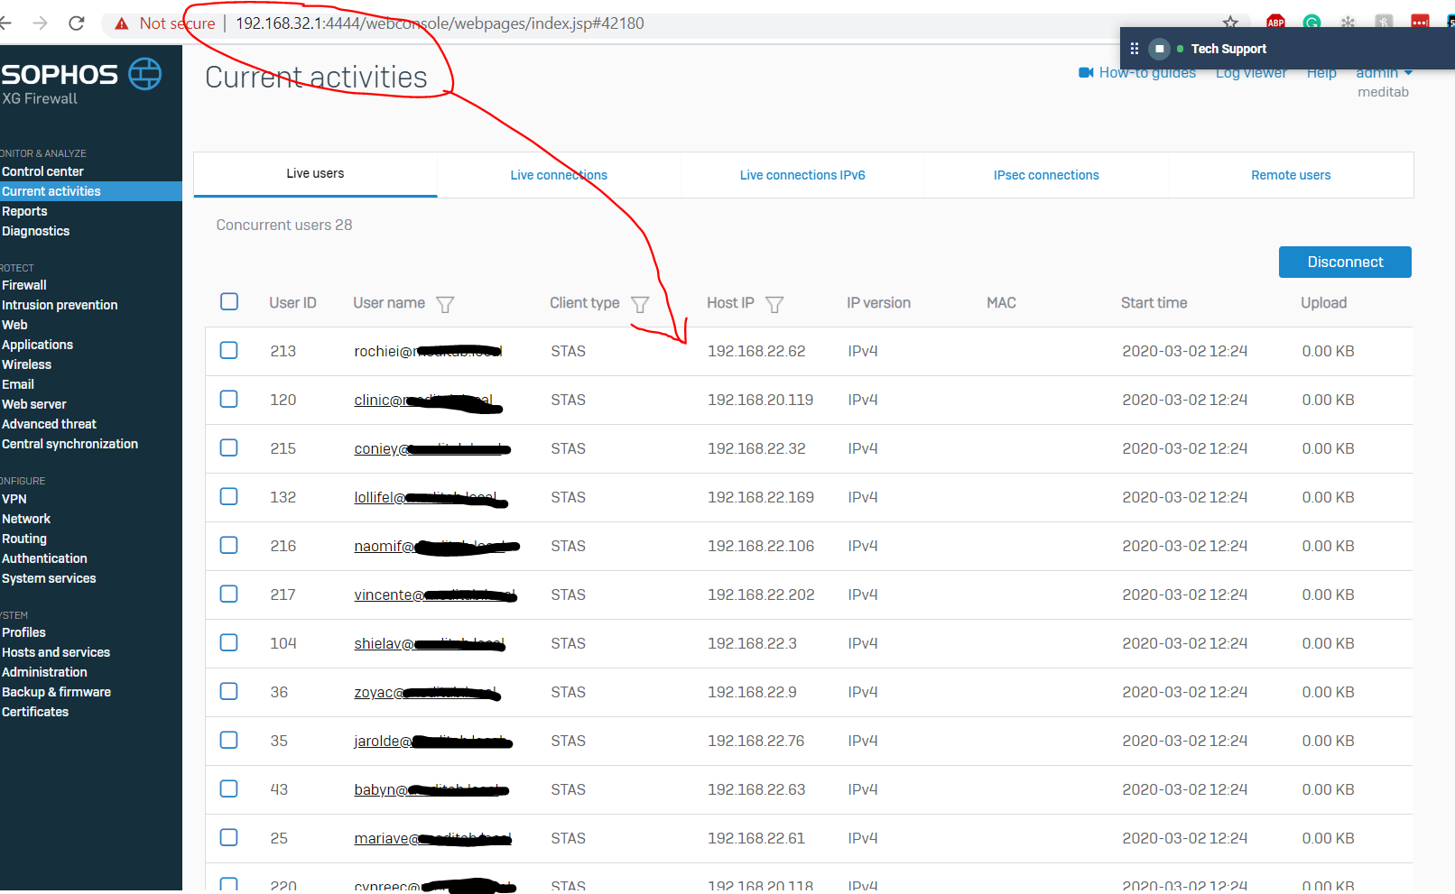This screenshot has width=1455, height=894.
Task: Click the Upload column header
Action: (1323, 303)
